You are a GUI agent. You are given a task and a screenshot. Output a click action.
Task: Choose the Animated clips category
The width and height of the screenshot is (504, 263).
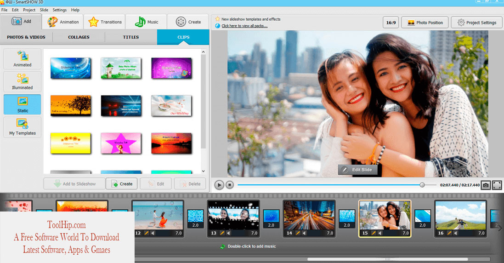[23, 59]
